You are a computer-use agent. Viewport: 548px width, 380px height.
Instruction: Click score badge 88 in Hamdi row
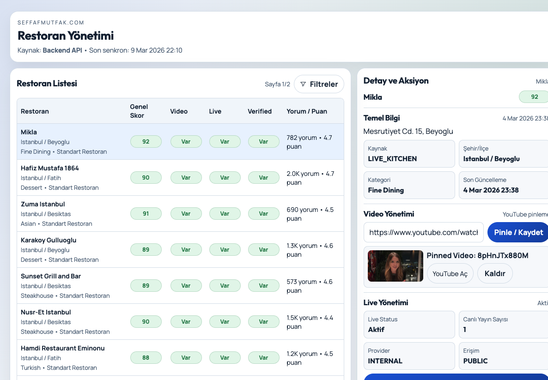[146, 357]
